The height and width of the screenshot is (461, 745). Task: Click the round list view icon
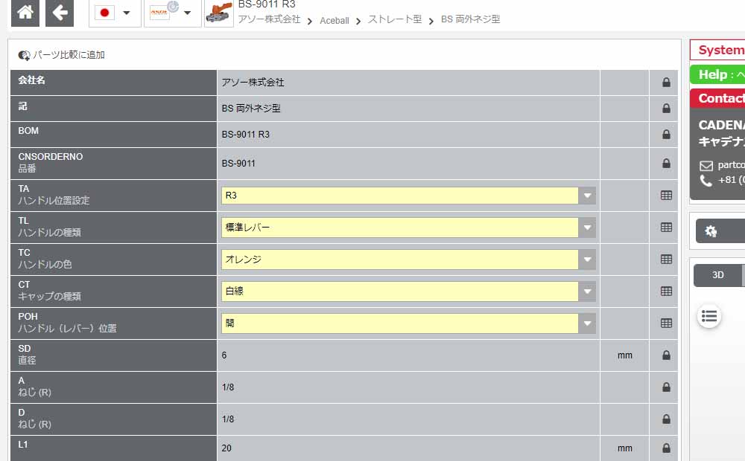tap(709, 316)
